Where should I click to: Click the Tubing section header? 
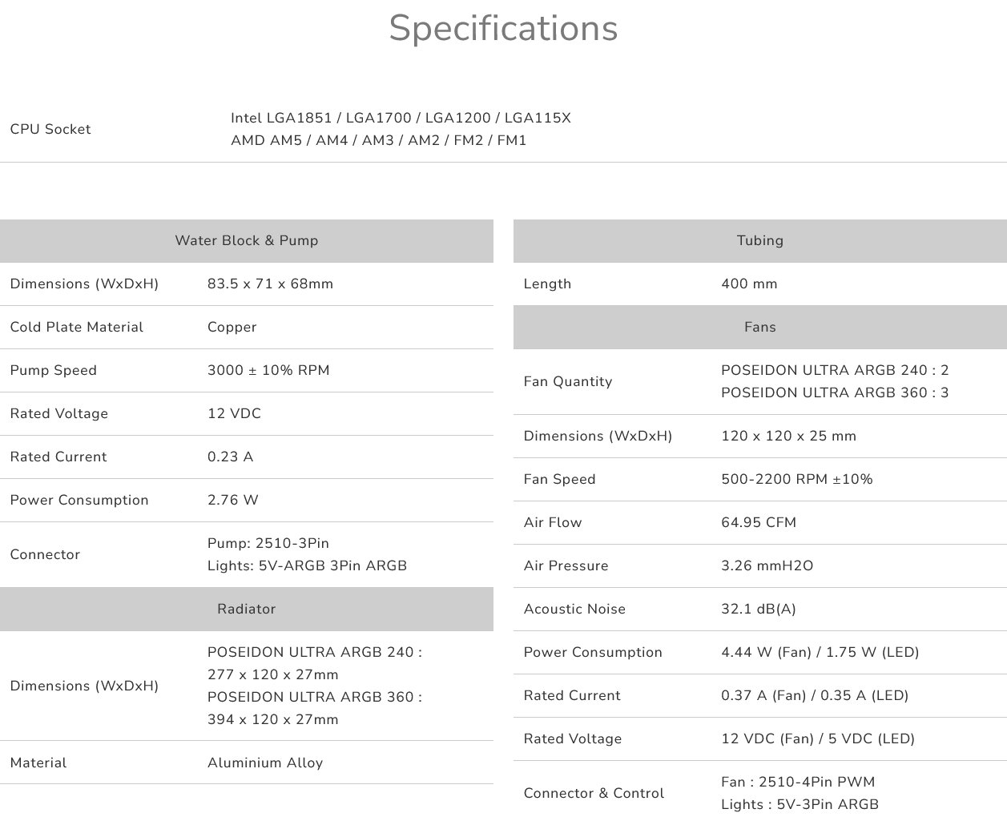point(759,240)
